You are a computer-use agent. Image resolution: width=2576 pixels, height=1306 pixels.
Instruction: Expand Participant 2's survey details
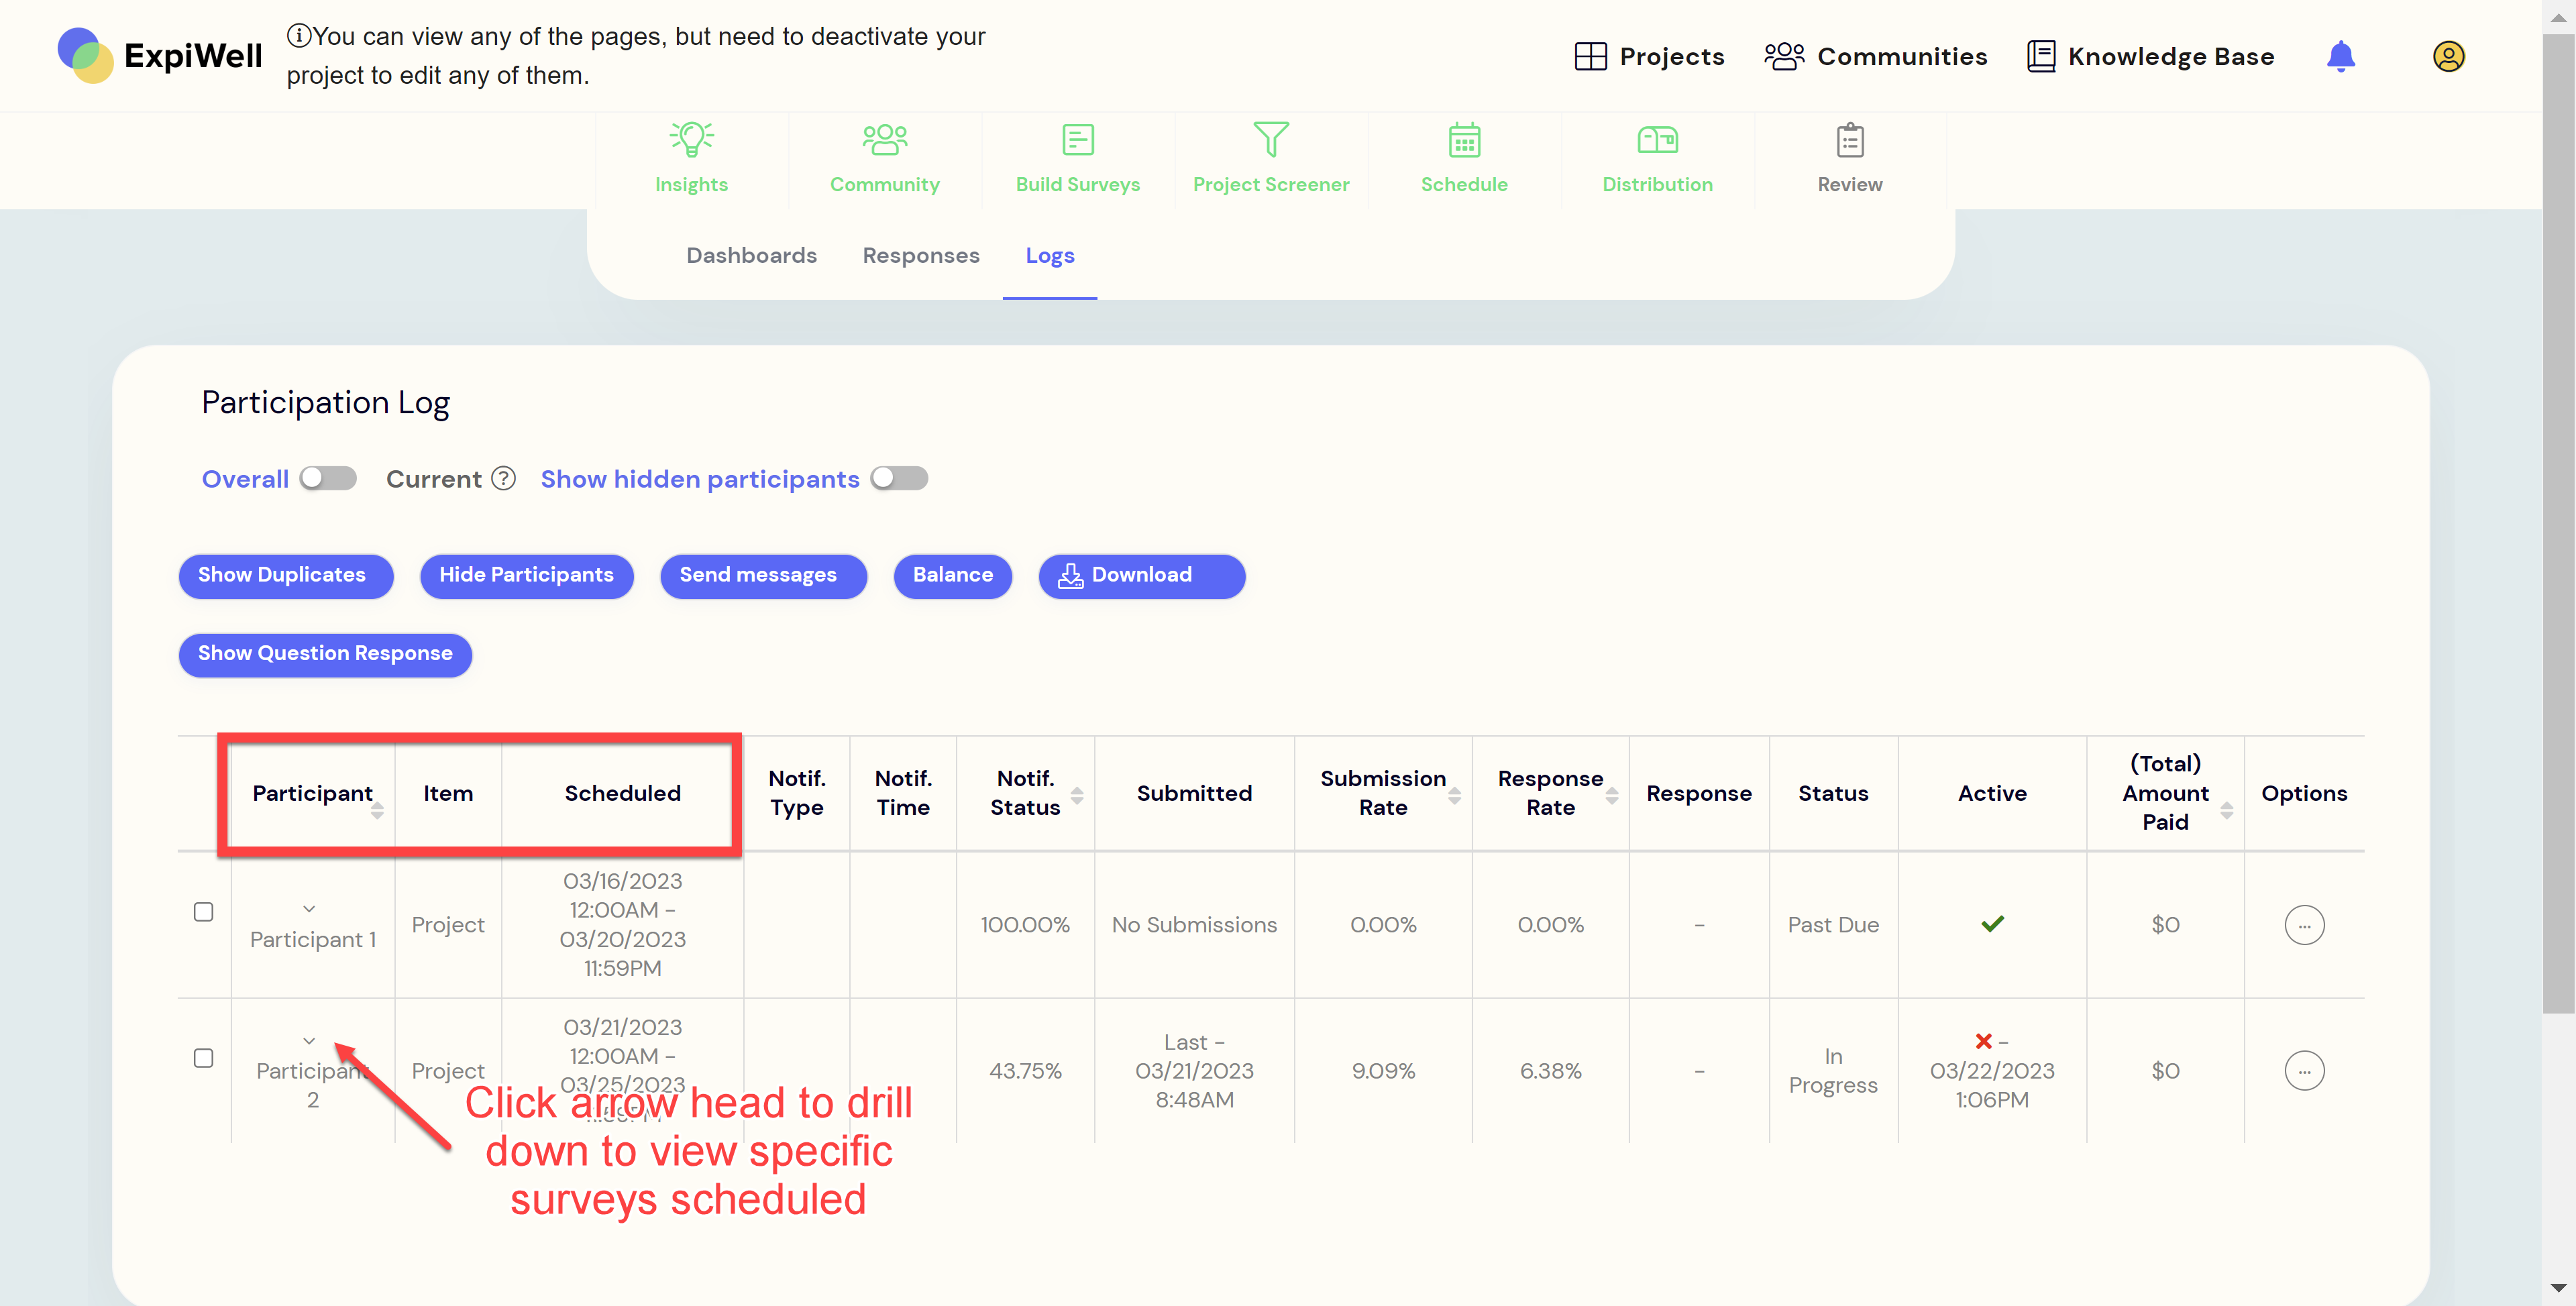tap(309, 1040)
